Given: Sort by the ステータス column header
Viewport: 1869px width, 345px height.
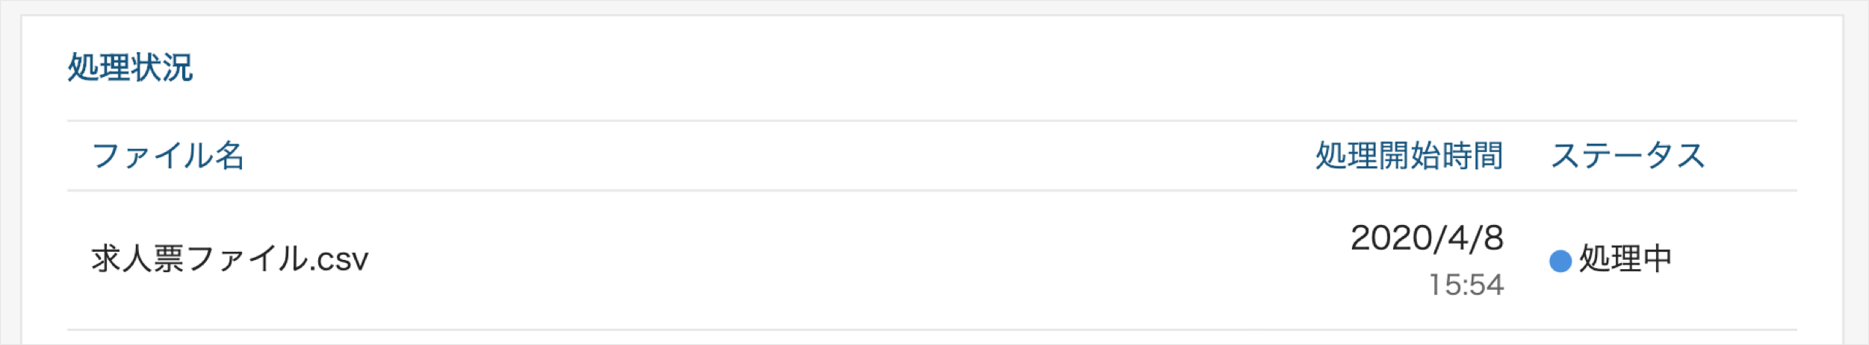Looking at the screenshot, I should pos(1628,156).
